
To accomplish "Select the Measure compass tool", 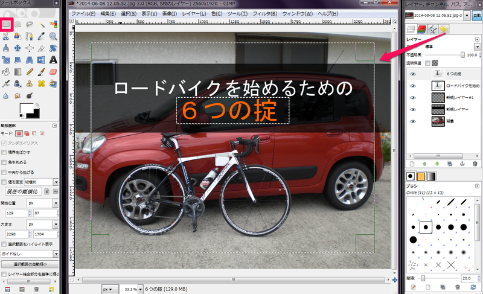I will [x=5, y=48].
